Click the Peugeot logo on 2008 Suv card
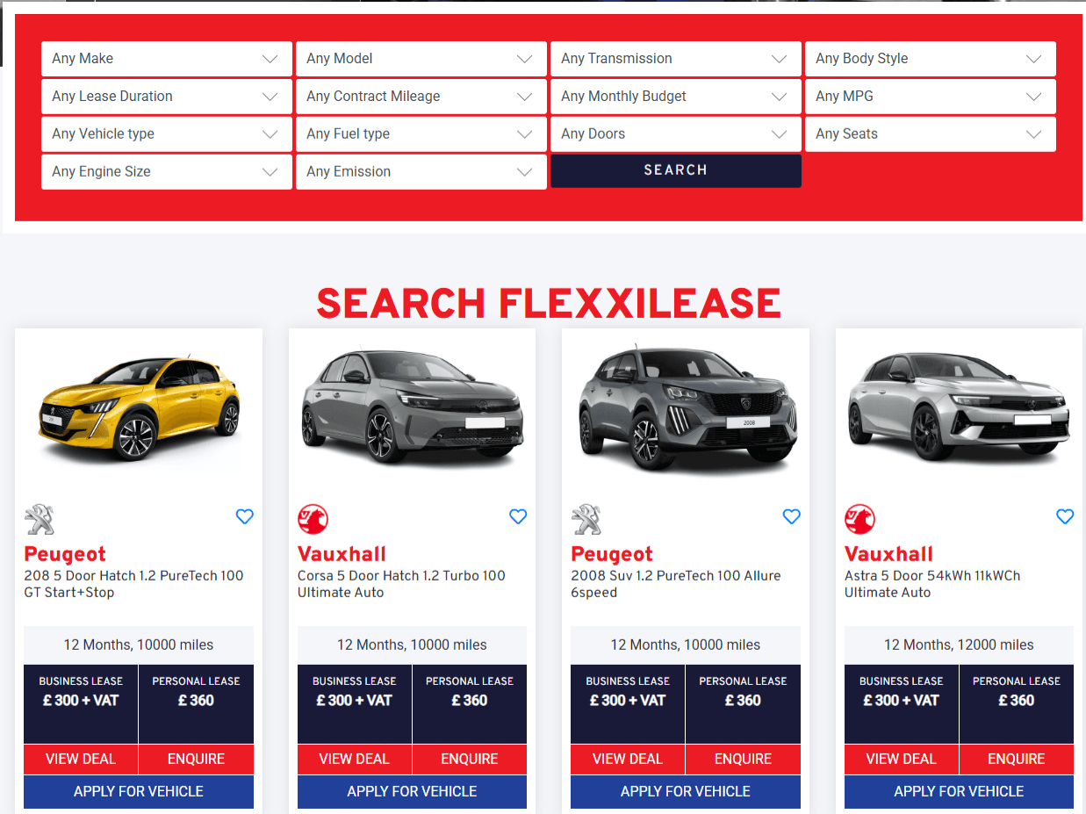This screenshot has height=814, width=1086. click(x=586, y=520)
